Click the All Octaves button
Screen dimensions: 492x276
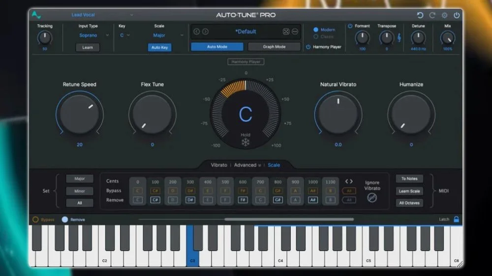(409, 203)
